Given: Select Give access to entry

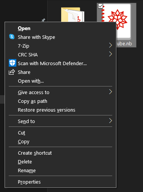Looking at the screenshot, I should 60,93.
